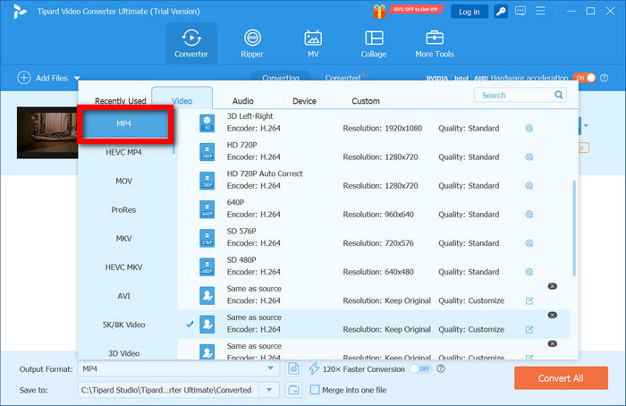Click the settings icon next to Output Format
The image size is (626, 406).
point(293,368)
